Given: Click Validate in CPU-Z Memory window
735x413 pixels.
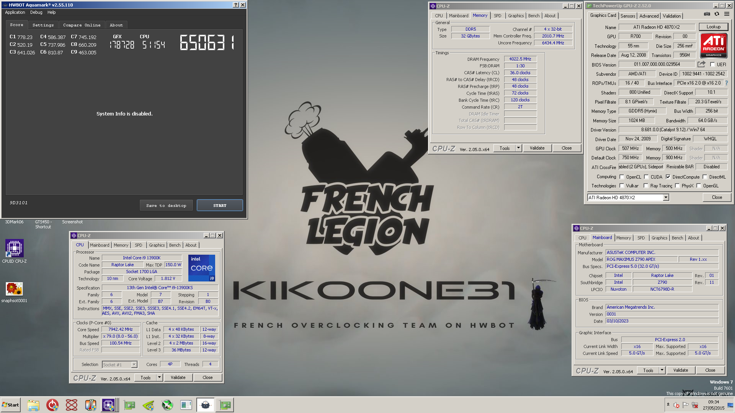Looking at the screenshot, I should 537,148.
